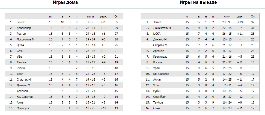265x115 pixels.
Task: Click Зенит in the home games table
Action: pyautogui.click(x=21, y=22)
